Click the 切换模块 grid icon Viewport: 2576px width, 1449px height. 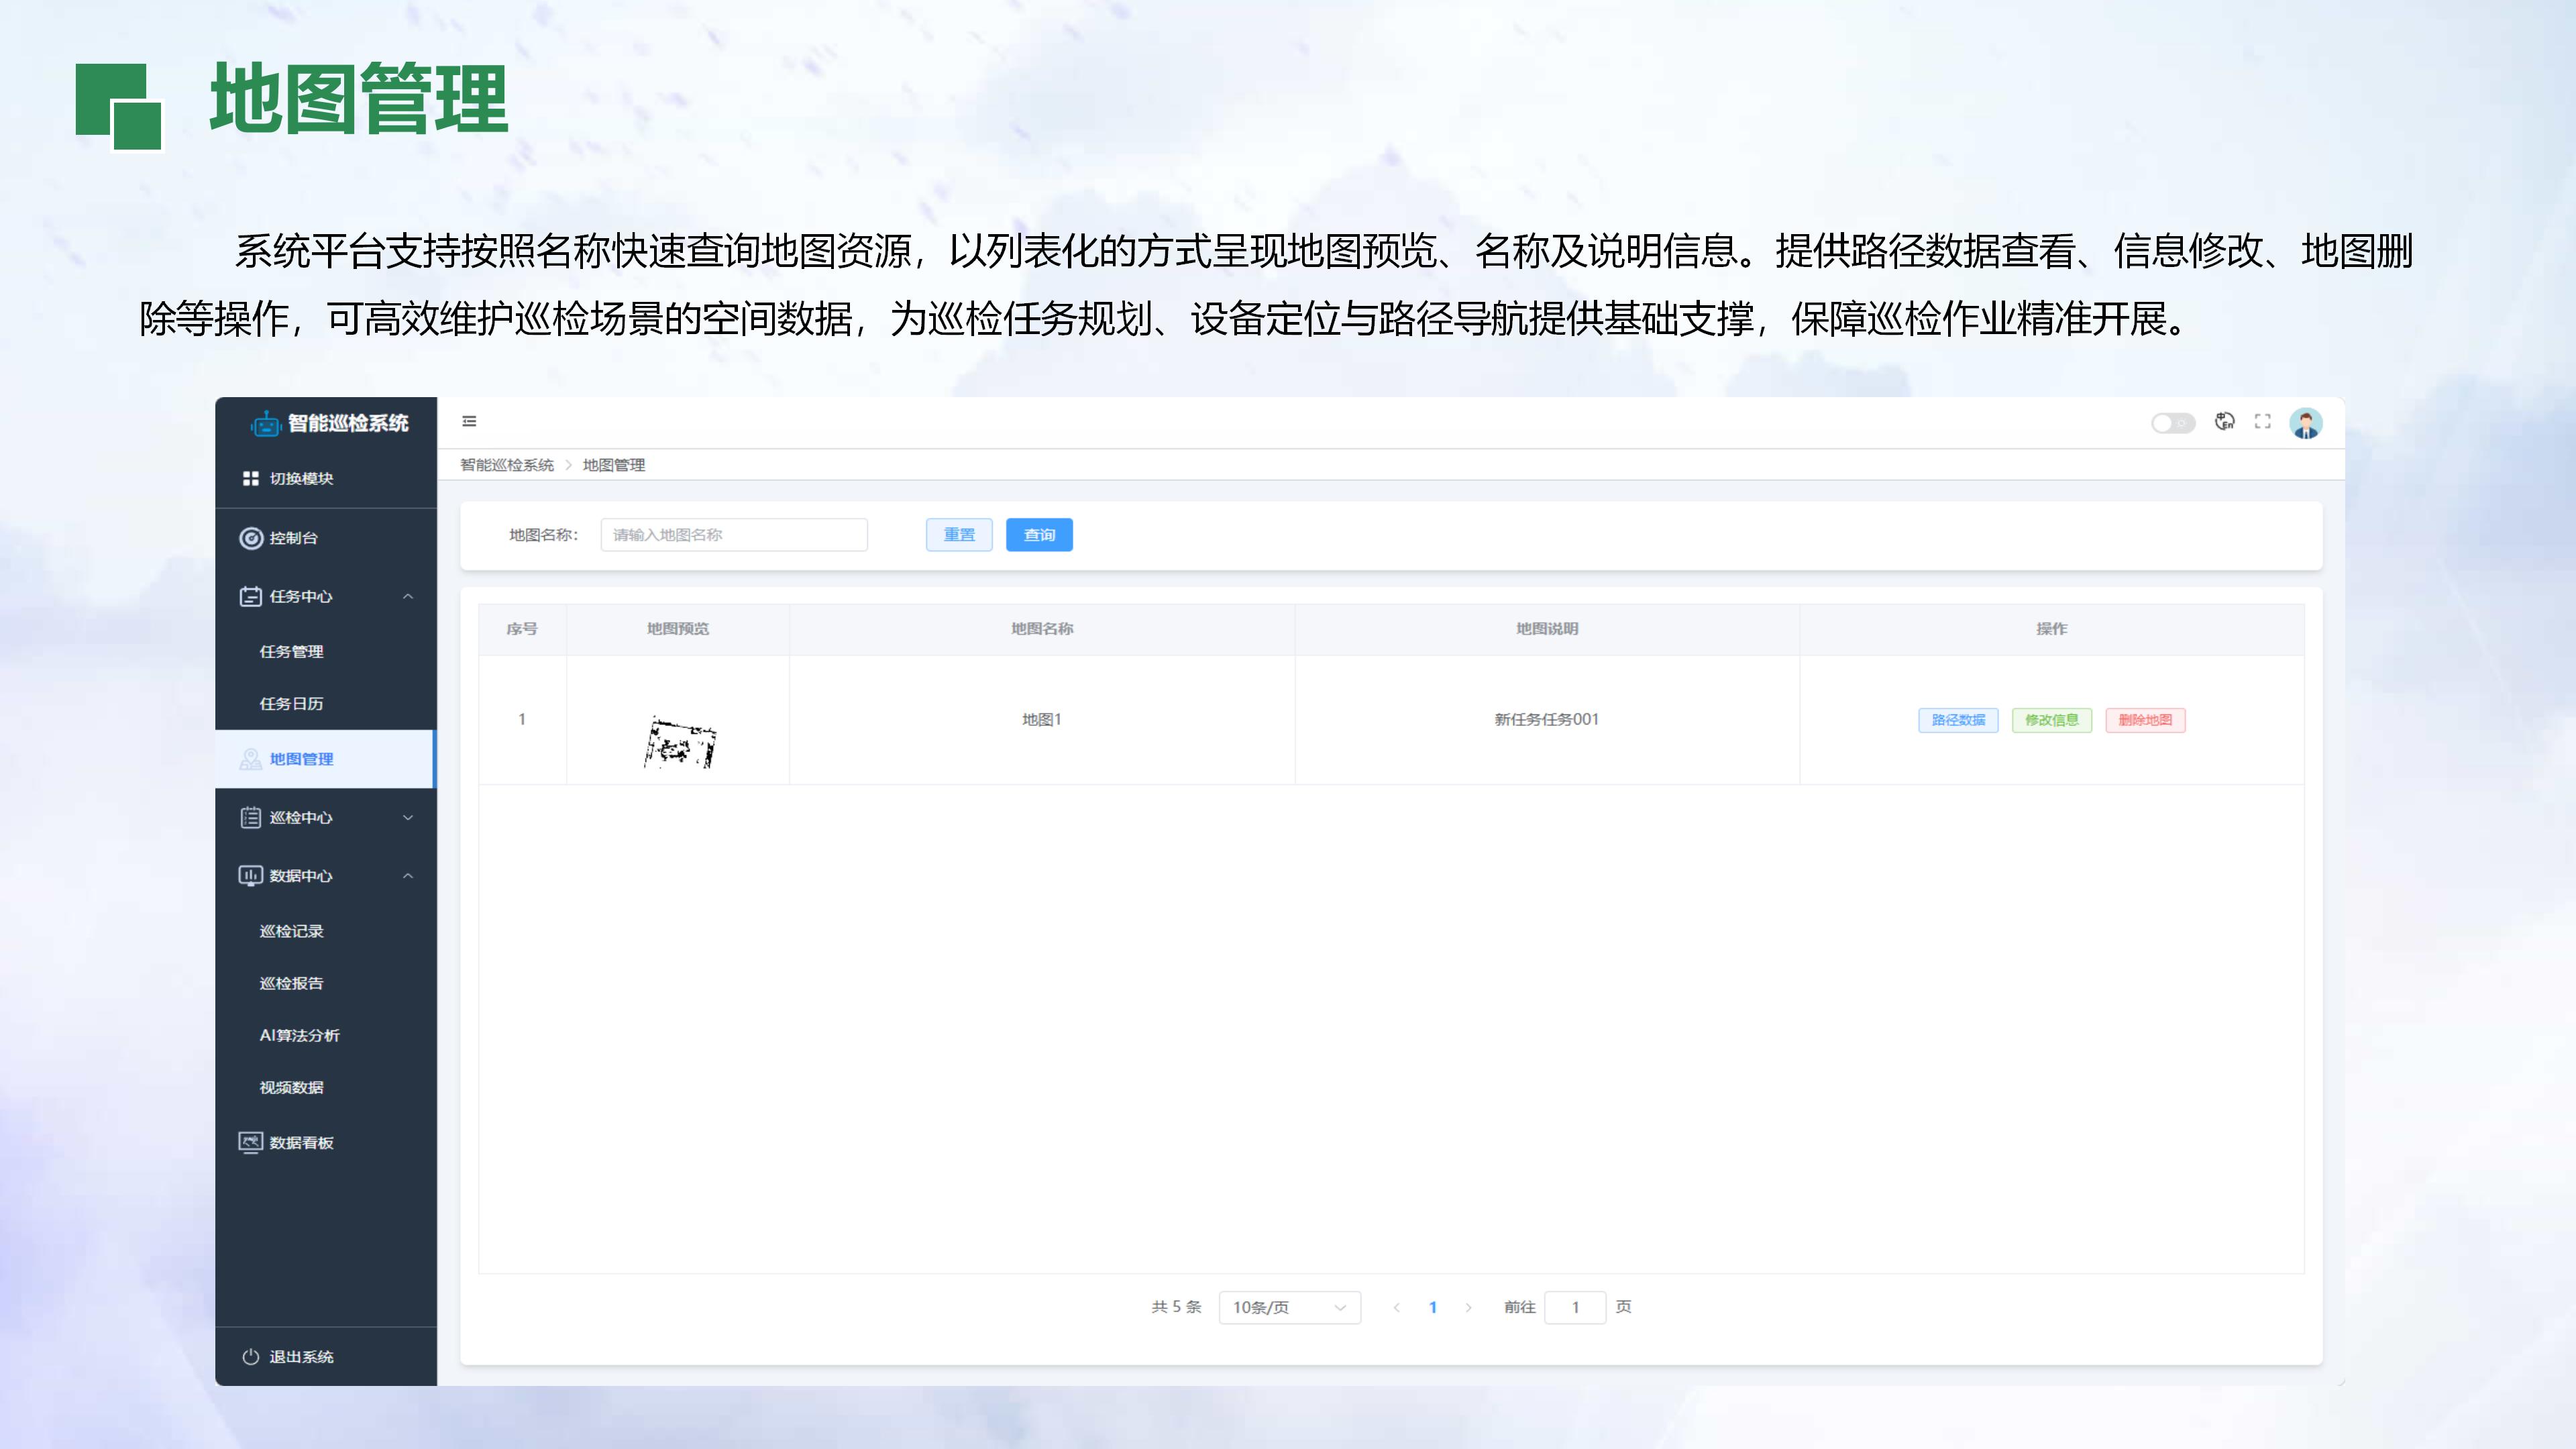[251, 479]
